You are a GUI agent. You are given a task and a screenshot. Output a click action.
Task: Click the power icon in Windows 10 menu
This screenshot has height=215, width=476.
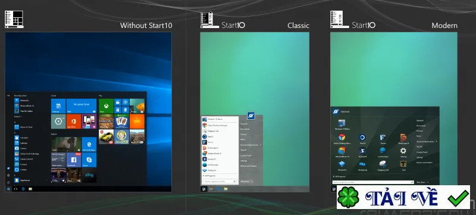[8, 182]
